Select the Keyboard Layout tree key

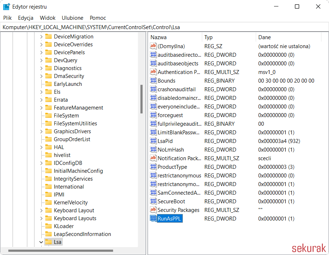click(74, 210)
